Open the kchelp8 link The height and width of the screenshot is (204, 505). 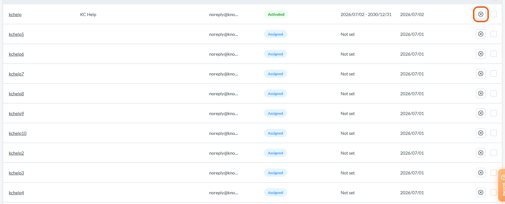(16, 94)
